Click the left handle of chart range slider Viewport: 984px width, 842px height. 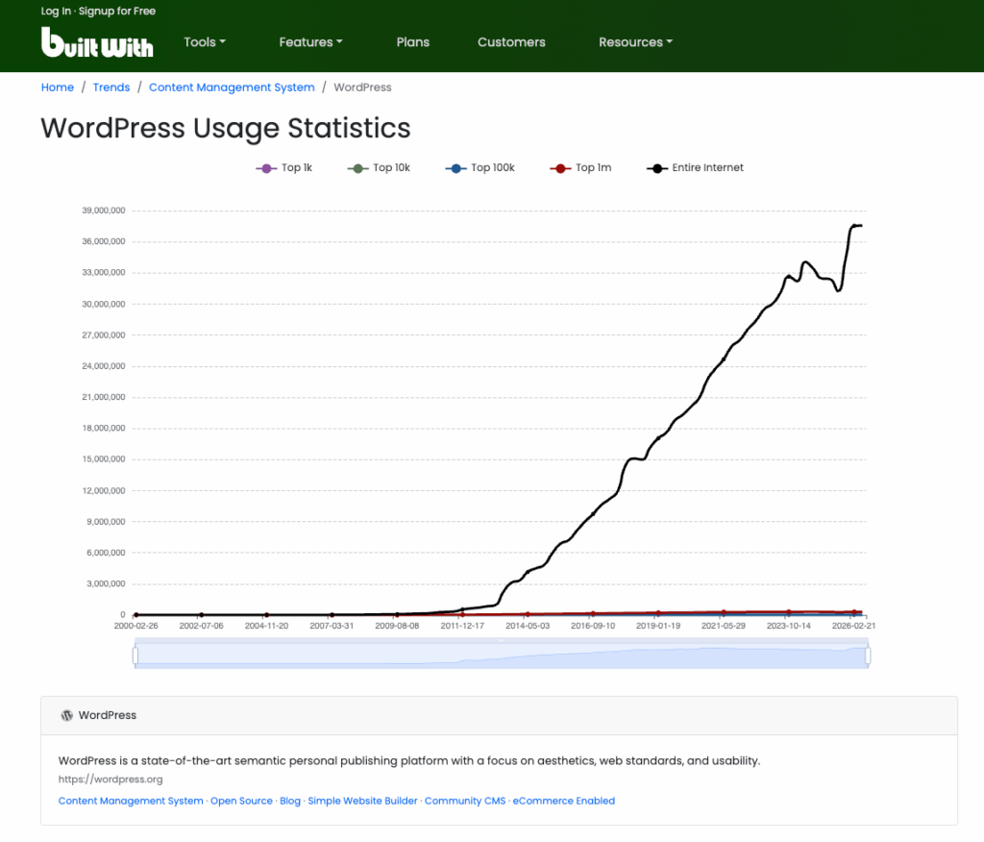[135, 656]
